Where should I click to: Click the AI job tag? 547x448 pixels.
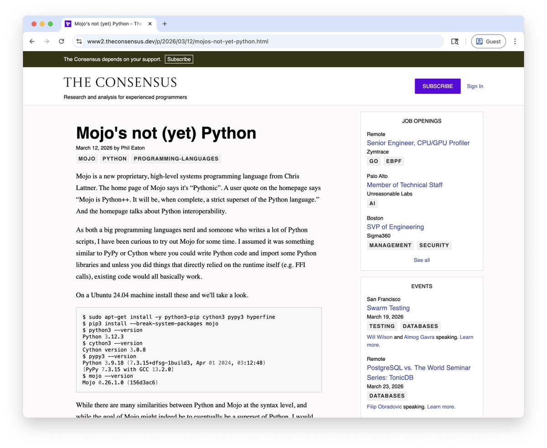(372, 203)
